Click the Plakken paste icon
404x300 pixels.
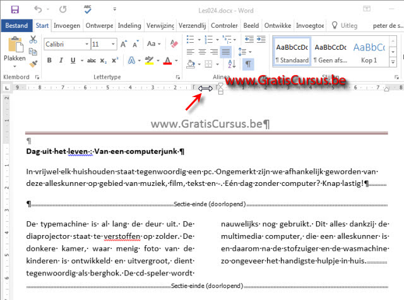tap(15, 44)
